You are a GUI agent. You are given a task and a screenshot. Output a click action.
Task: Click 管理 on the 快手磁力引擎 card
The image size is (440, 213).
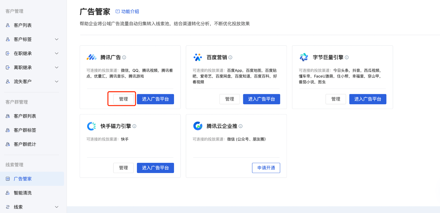[x=123, y=168]
